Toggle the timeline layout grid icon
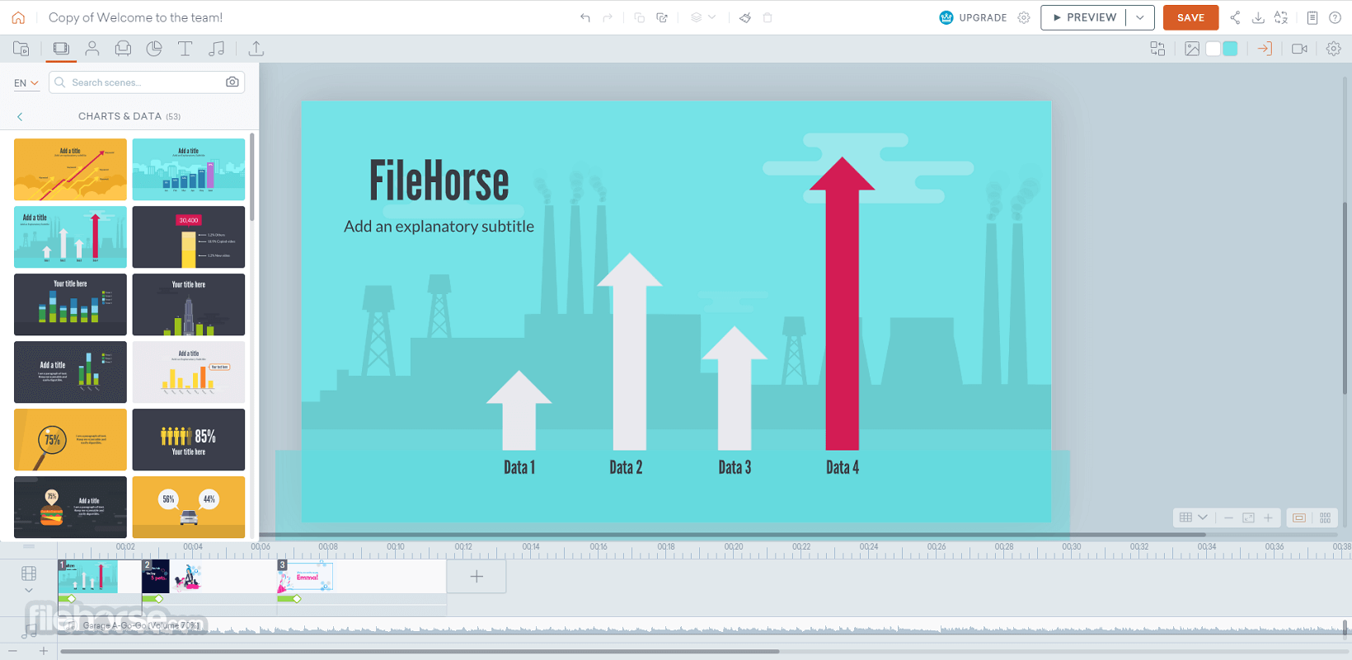The image size is (1352, 660). click(x=29, y=573)
